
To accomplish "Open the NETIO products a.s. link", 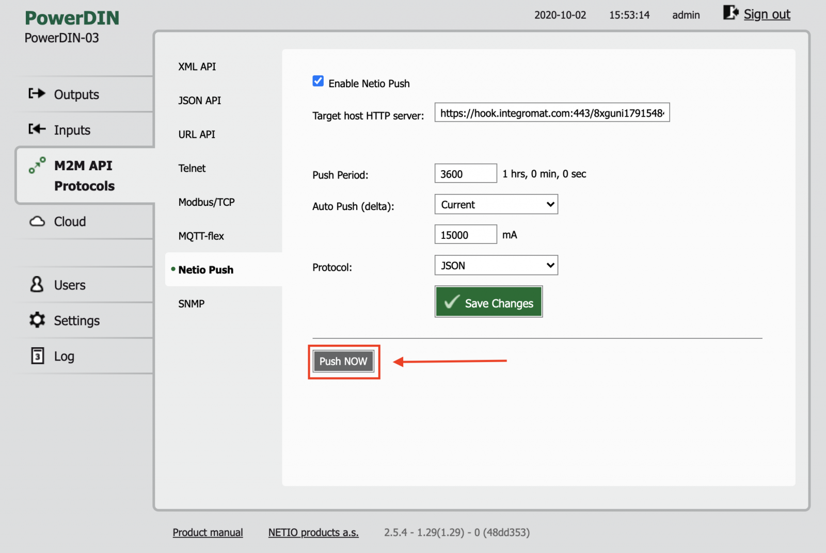I will click(313, 532).
